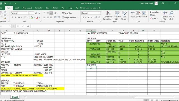
Task: Toggle Wrap Text
Action: coord(67,13)
